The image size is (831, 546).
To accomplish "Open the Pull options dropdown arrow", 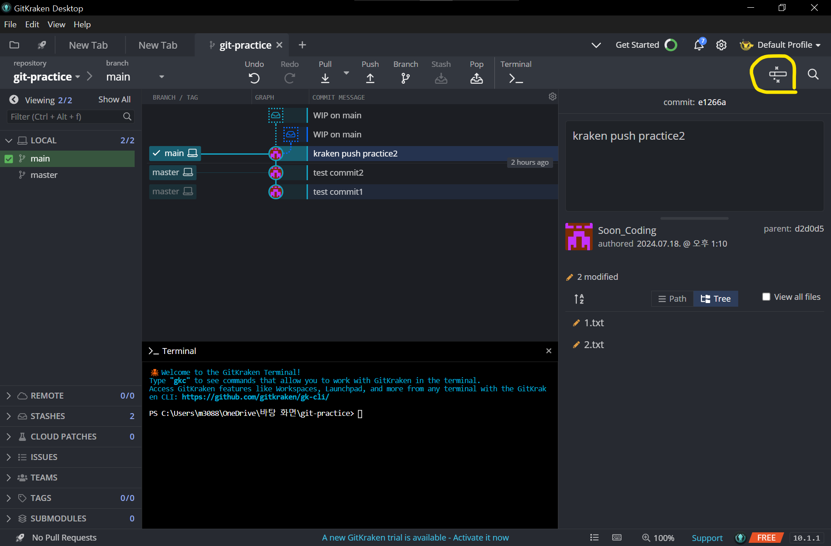I will pos(346,73).
